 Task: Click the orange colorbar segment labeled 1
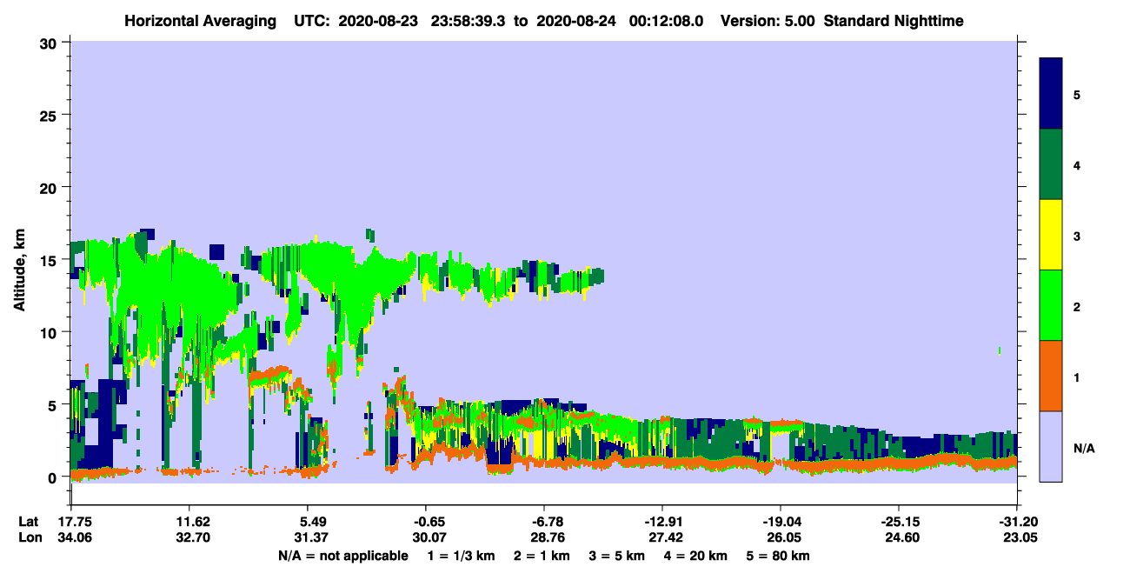click(x=1051, y=376)
